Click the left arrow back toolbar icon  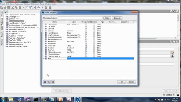click(35, 8)
